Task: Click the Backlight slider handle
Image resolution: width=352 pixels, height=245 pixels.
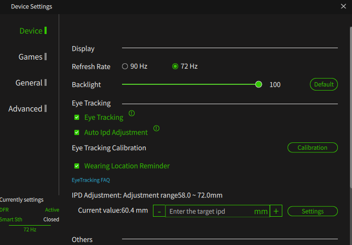Action: pyautogui.click(x=259, y=84)
